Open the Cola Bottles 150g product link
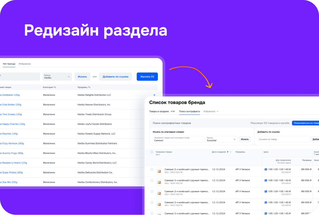319x215 pixels. pos(10,104)
